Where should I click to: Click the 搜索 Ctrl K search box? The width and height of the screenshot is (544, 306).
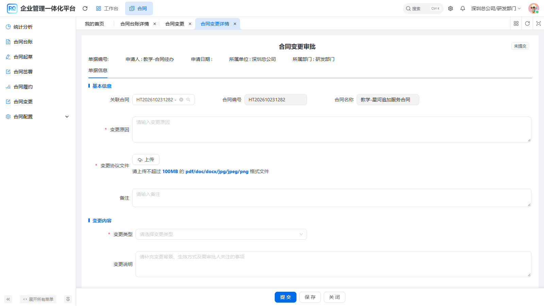423,8
